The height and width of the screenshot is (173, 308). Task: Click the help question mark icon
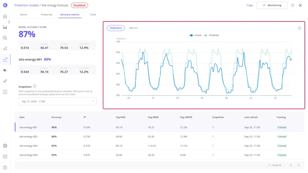[x=293, y=5]
